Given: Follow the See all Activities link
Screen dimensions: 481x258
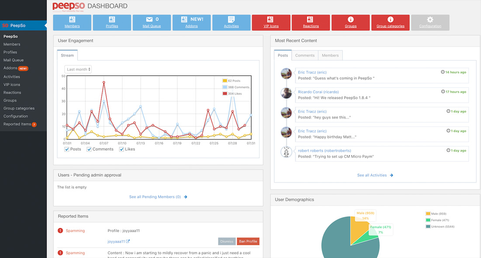Looking at the screenshot, I should pyautogui.click(x=372, y=175).
